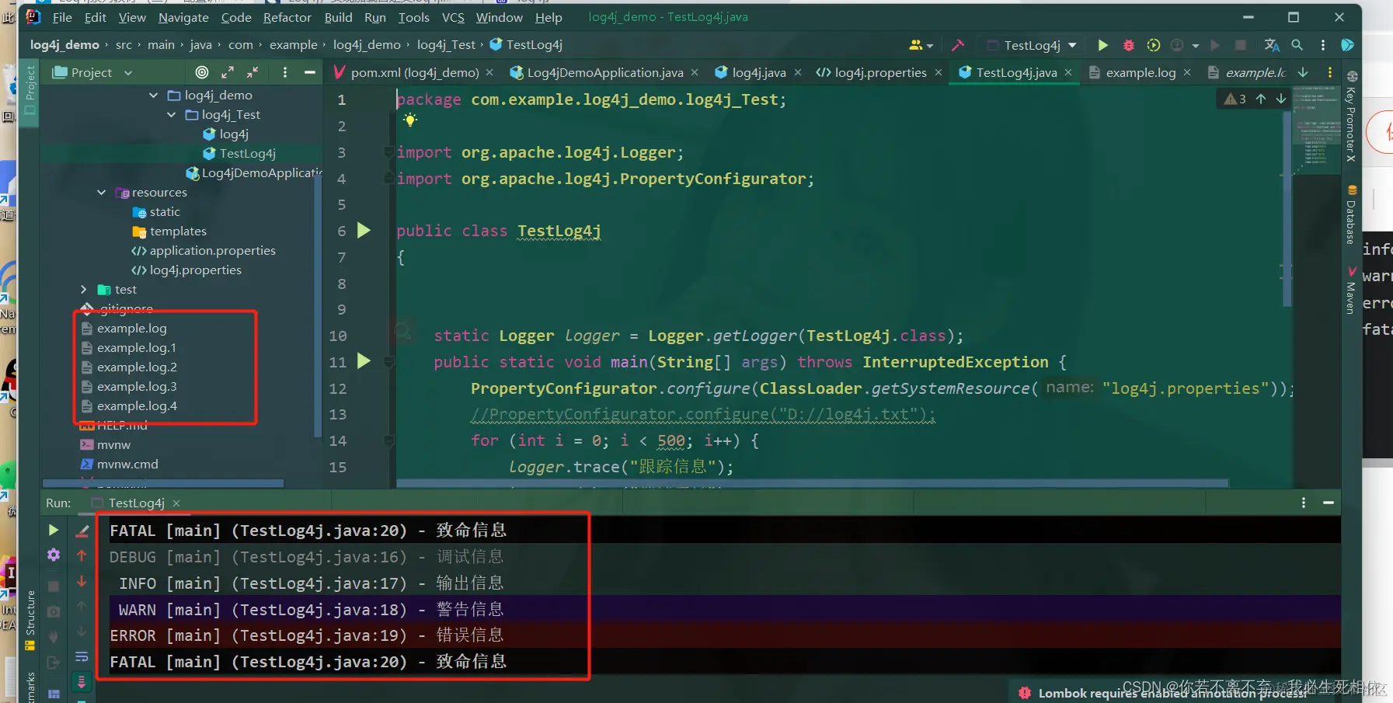Screen dimensions: 1393x703
Task: Open the Navigate menu
Action: click(183, 17)
